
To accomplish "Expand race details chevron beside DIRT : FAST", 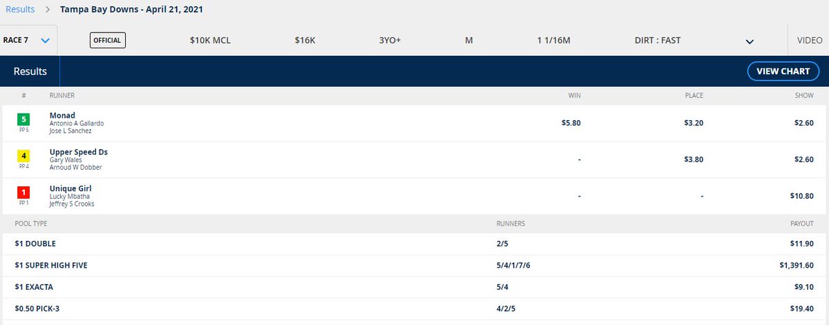I will [749, 41].
